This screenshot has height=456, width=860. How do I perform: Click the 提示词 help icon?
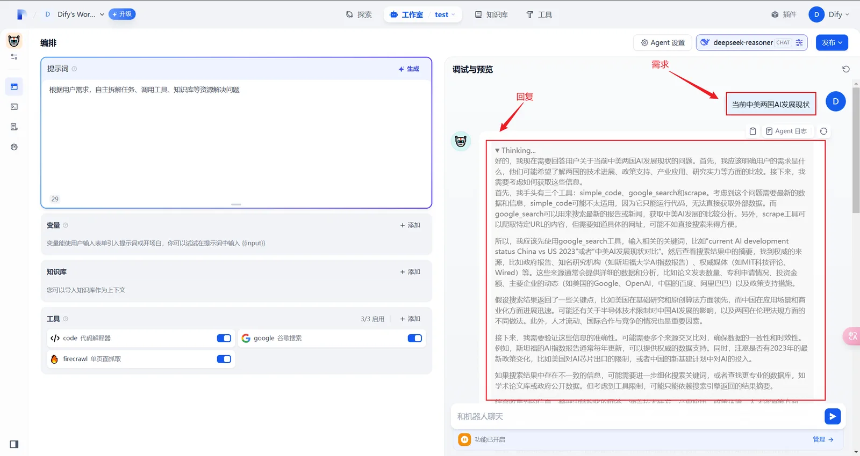74,69
